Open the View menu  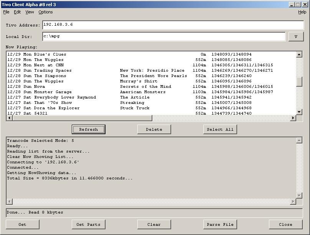coord(30,12)
